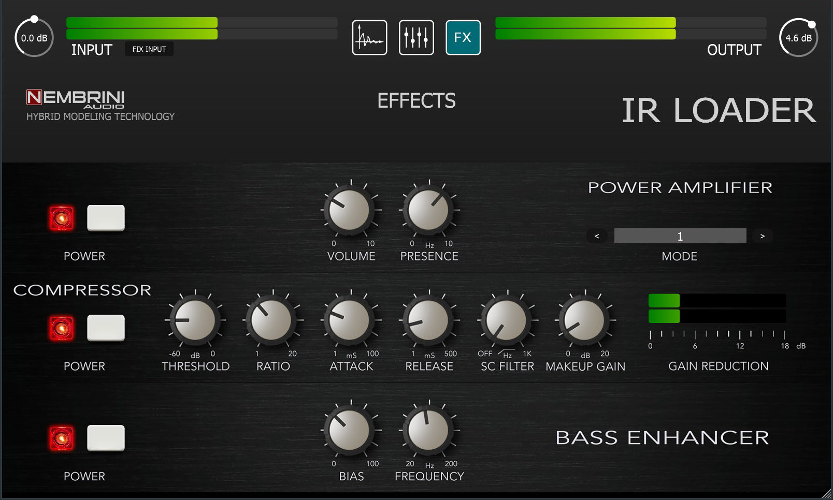
Task: Open the impulse response waveform view
Action: pos(369,38)
